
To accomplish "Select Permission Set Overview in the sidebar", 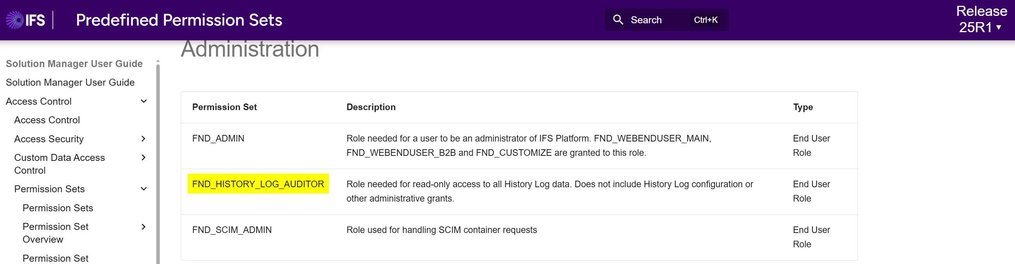I will click(56, 233).
